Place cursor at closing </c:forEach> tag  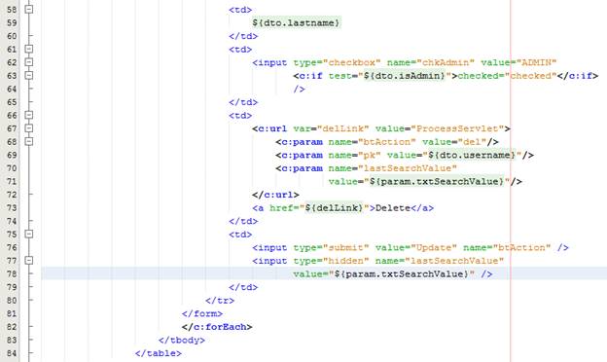coord(217,327)
